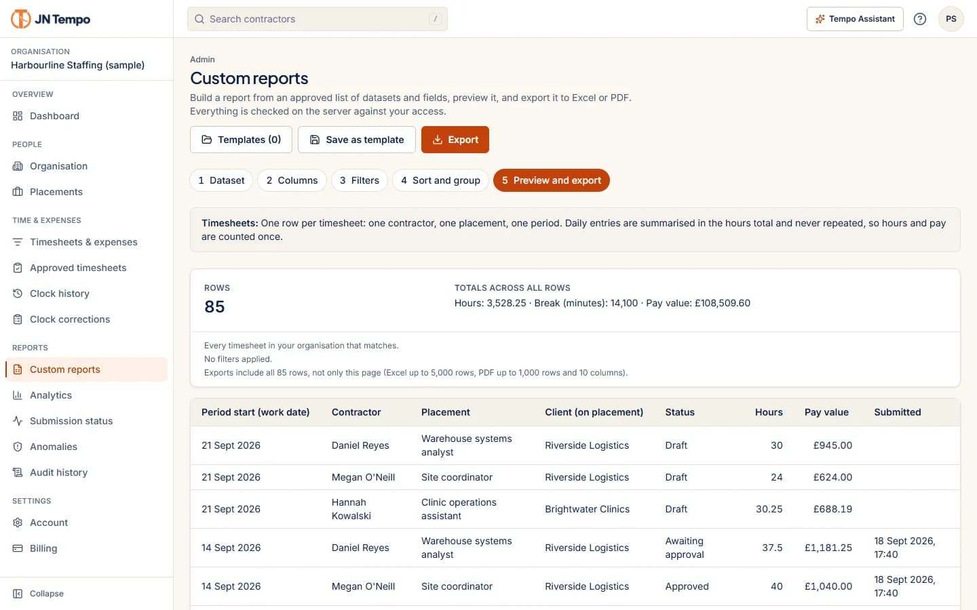Viewport: 977px width, 610px height.
Task: Click the Approved timesheets clipboard icon
Action: coord(18,268)
